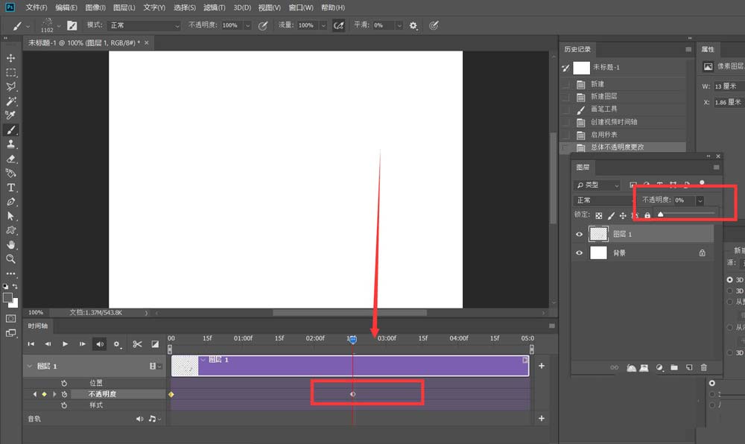Open smoothing options gear
This screenshot has width=745, height=444.
[413, 25]
